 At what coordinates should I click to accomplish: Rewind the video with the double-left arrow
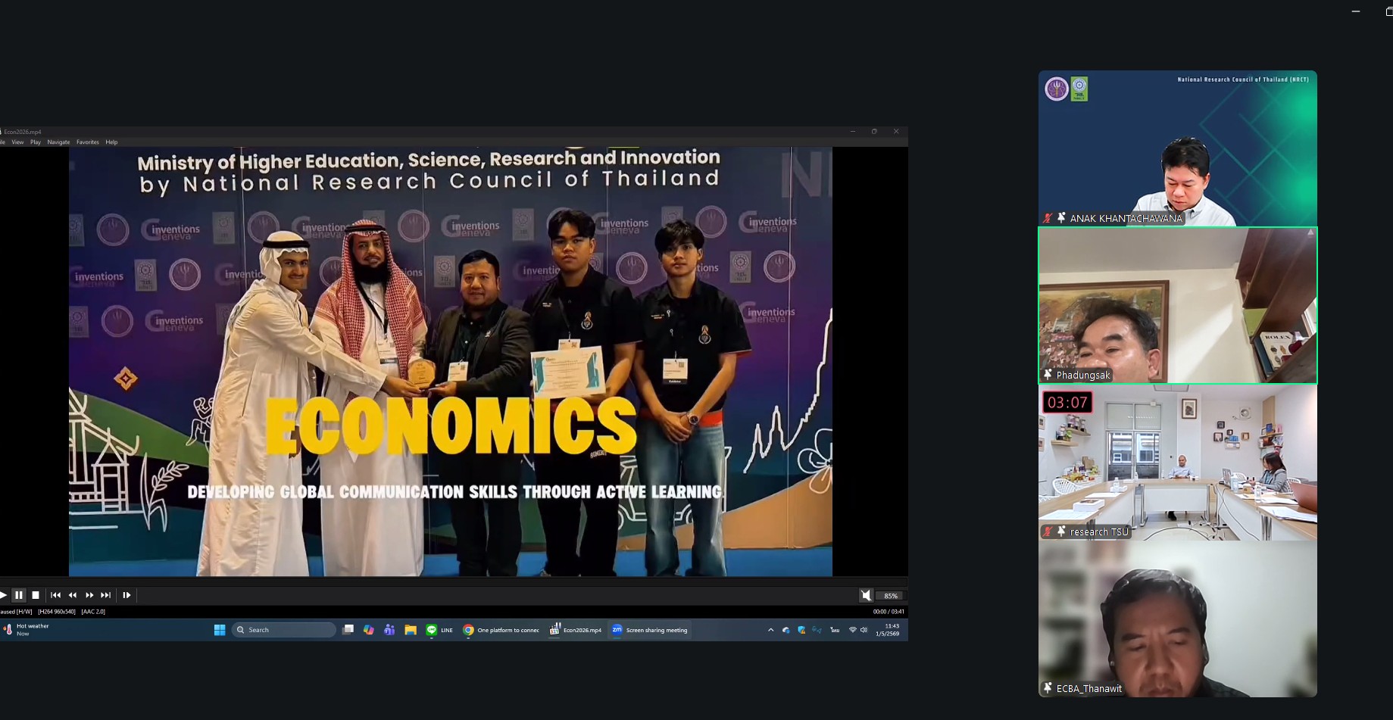[73, 595]
